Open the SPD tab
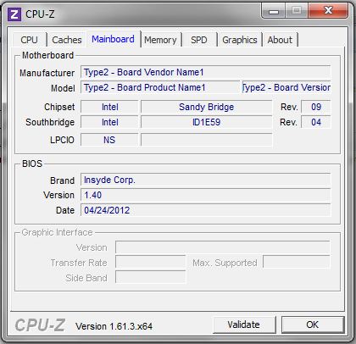This screenshot has width=356, height=344. click(x=199, y=40)
